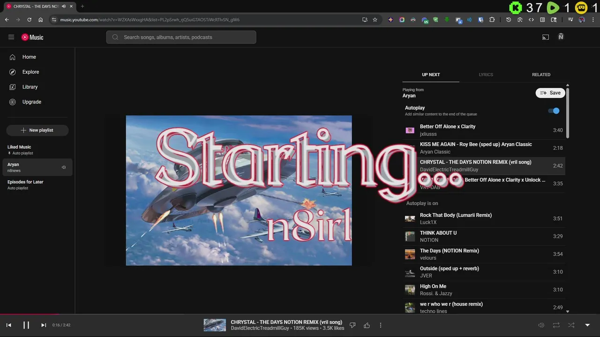
Task: Play KISS ME AGAIN - Roy Bee from queue
Action: pos(484,148)
